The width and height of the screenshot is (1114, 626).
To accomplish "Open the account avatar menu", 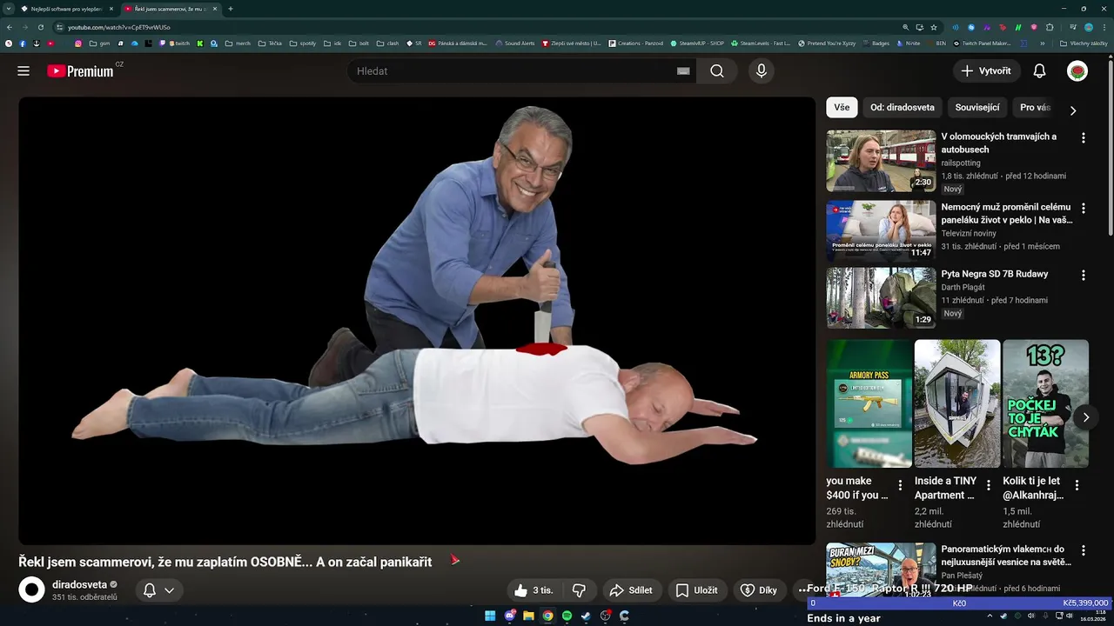I will tap(1077, 71).
